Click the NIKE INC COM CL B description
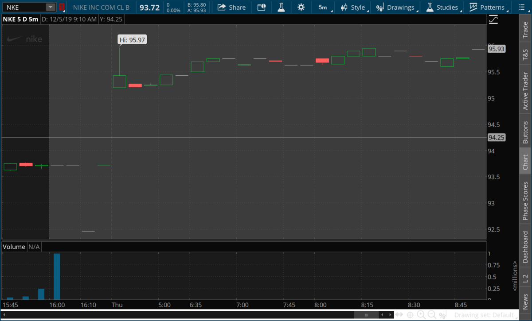The width and height of the screenshot is (532, 321). (x=101, y=7)
